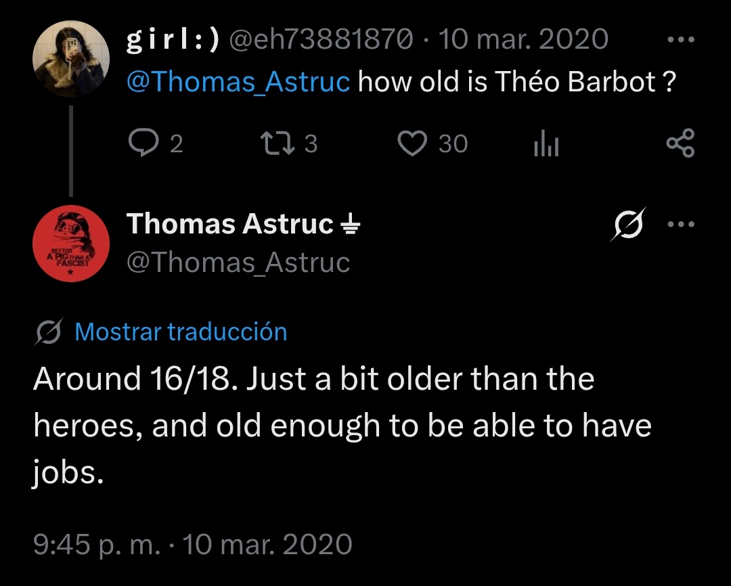View tweet analytics bar chart icon

tap(546, 143)
